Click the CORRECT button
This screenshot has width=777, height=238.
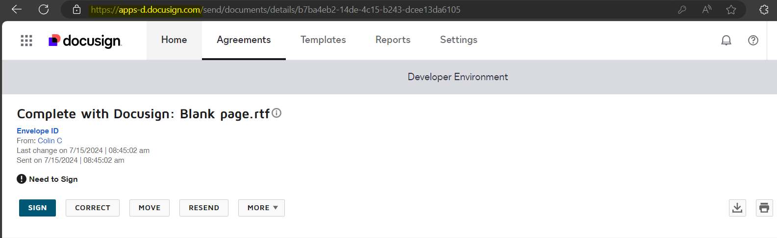[x=93, y=208]
